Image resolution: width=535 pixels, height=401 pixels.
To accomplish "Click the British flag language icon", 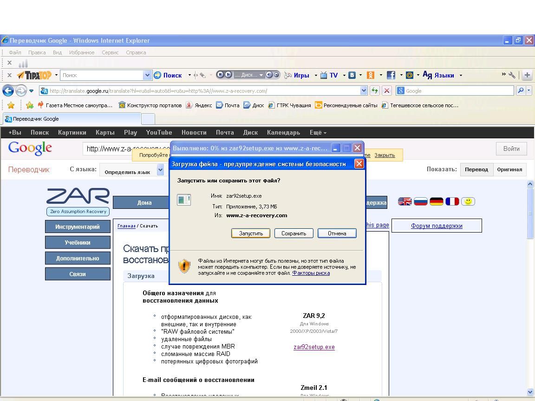I will pyautogui.click(x=405, y=201).
